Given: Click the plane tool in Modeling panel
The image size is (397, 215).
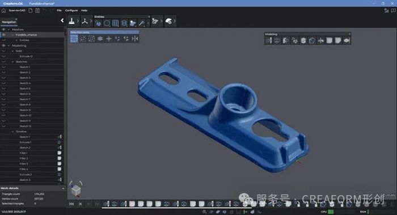Looking at the screenshot, I should pyautogui.click(x=277, y=40).
